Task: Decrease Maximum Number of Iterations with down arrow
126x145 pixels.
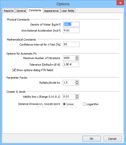Action: 77,59
